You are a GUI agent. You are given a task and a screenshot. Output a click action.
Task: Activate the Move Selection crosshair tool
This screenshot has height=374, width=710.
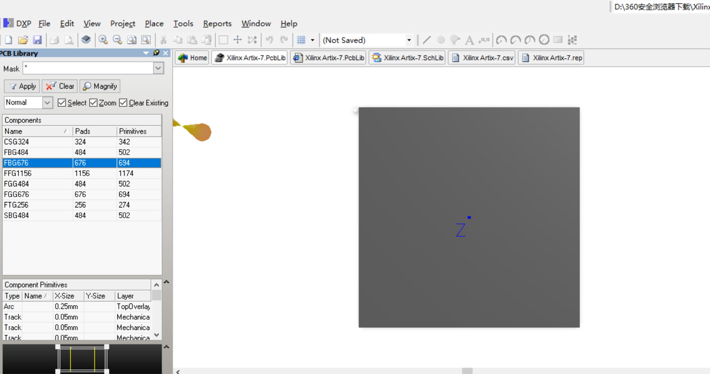[238, 40]
